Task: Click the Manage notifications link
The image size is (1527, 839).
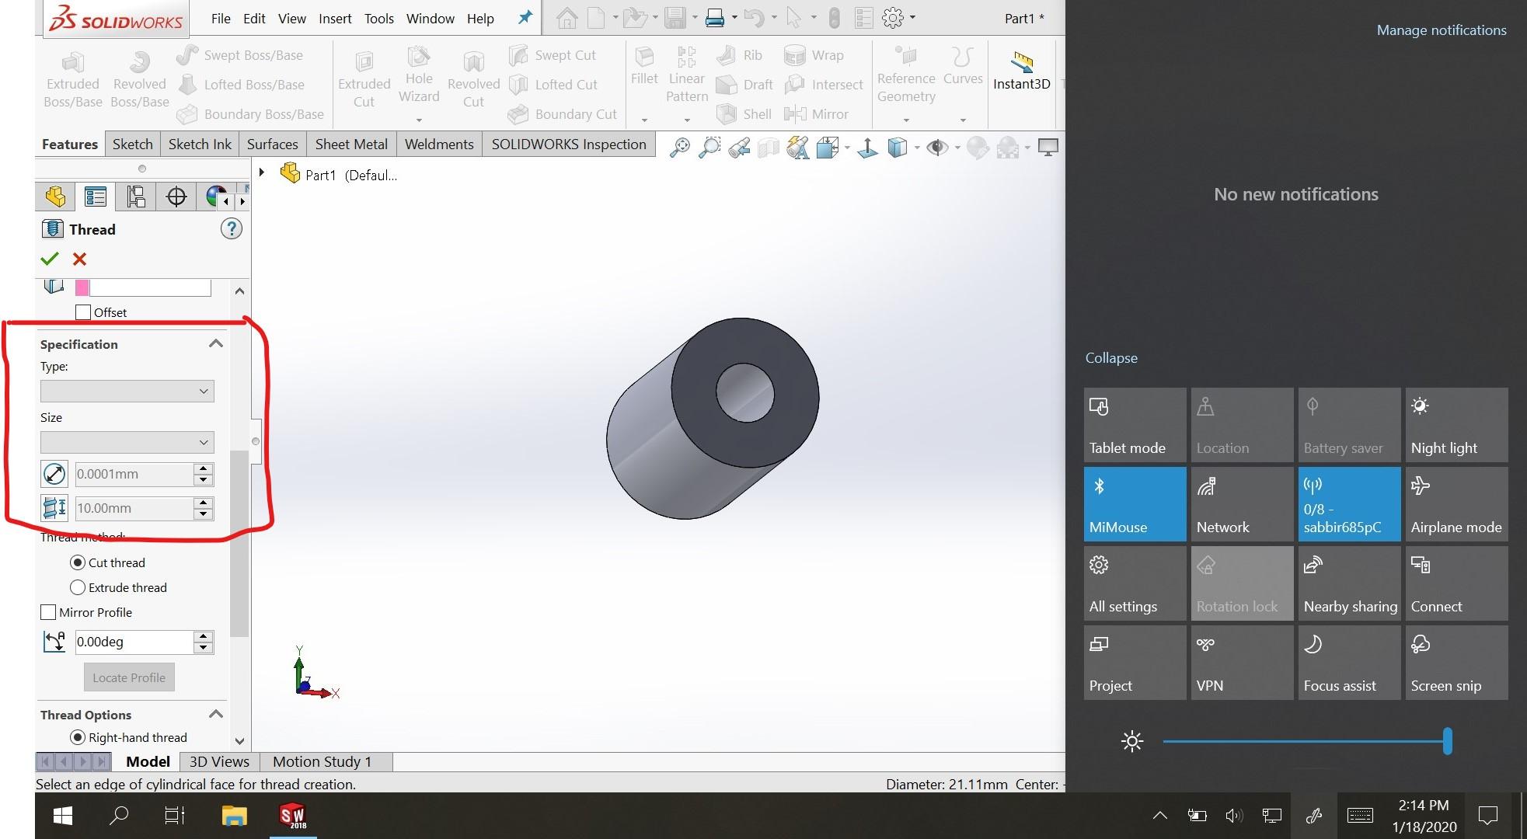Action: (1441, 30)
